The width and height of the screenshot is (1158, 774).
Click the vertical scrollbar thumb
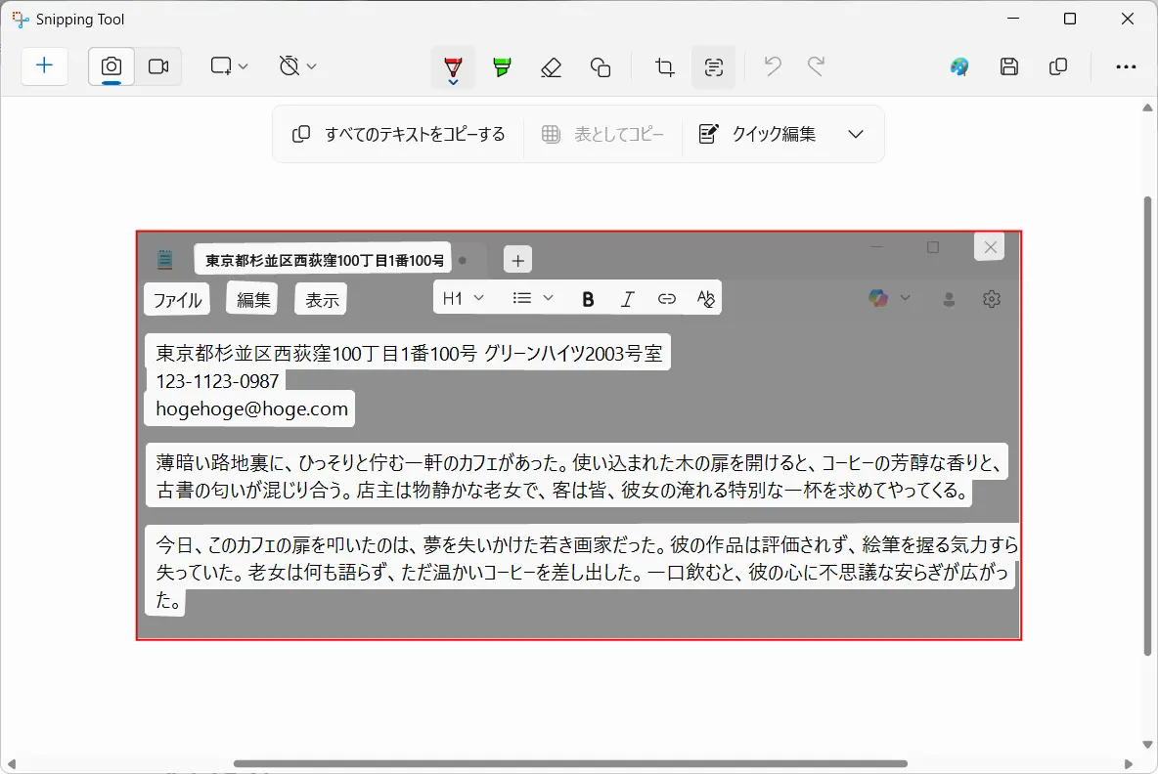[x=1147, y=426]
